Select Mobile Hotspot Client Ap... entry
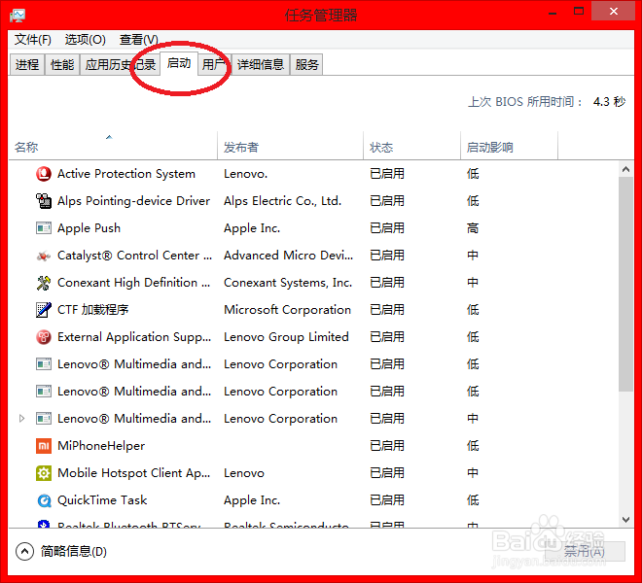Viewport: 642px width, 583px height. (x=134, y=473)
